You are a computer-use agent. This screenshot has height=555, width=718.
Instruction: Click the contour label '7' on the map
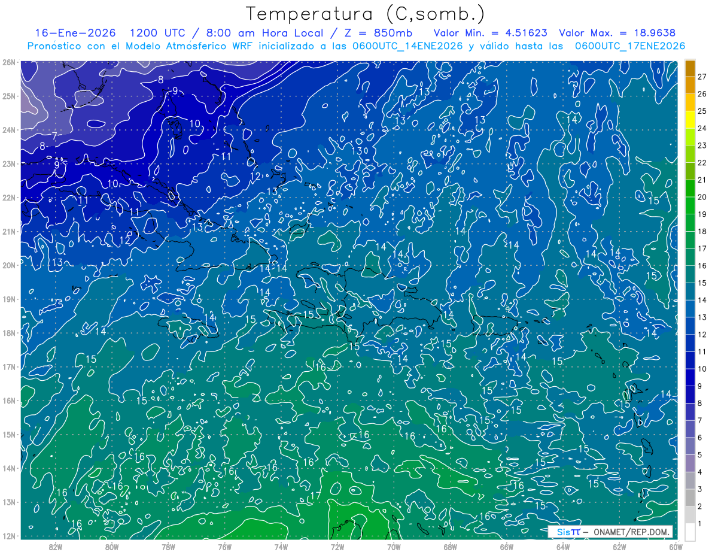tap(54, 136)
